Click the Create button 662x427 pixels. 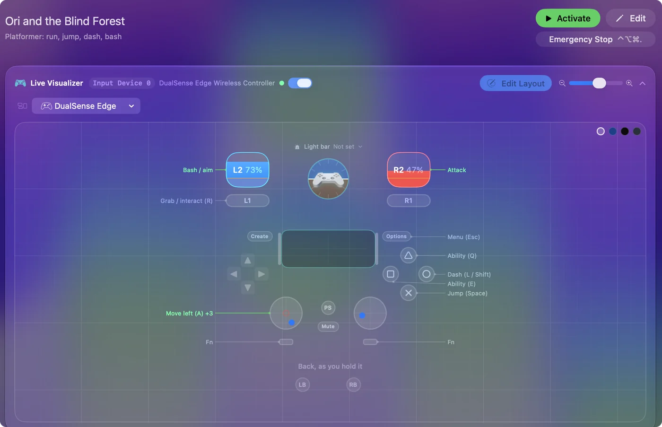coord(260,236)
